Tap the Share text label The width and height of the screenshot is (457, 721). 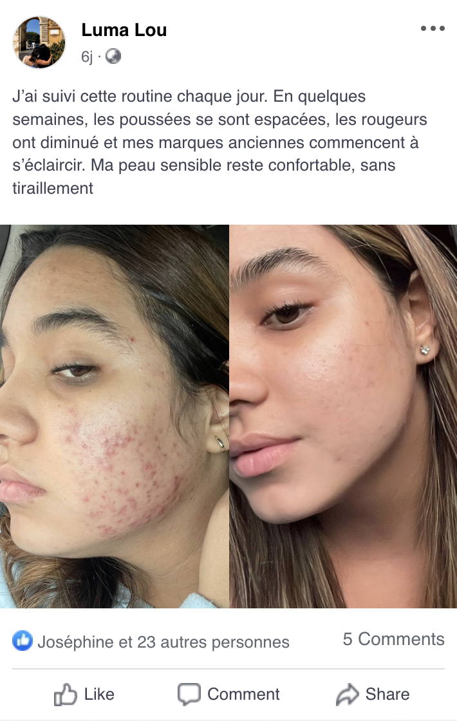tap(387, 694)
